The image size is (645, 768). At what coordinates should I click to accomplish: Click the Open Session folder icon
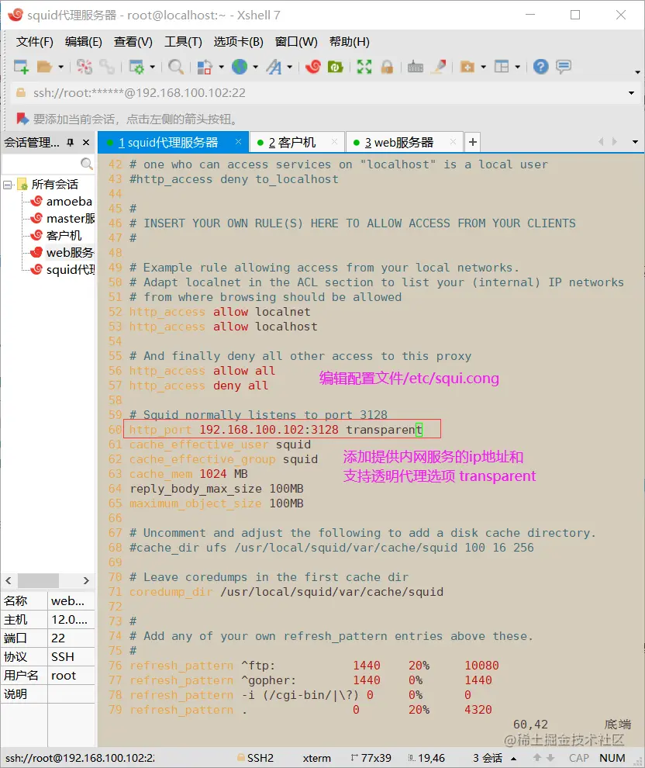point(44,67)
